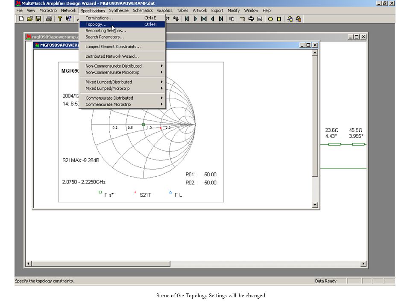
Task: Click left arrow of horizontal scrollbar
Action: coord(29,264)
